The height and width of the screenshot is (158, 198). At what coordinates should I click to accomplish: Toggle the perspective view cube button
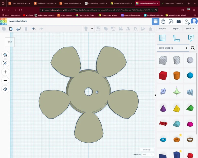(x=5, y=89)
